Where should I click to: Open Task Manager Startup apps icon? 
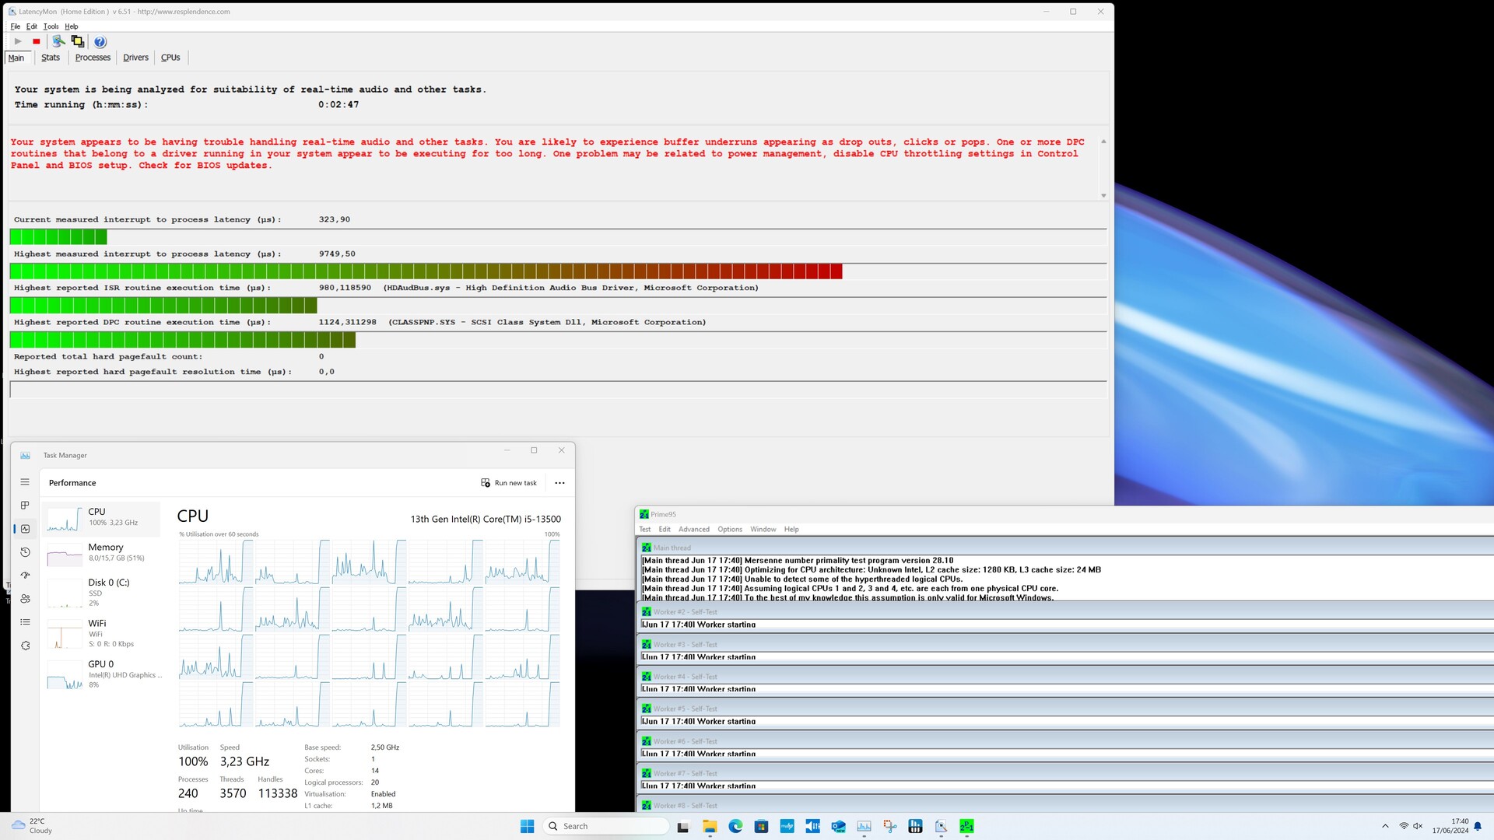coord(25,576)
